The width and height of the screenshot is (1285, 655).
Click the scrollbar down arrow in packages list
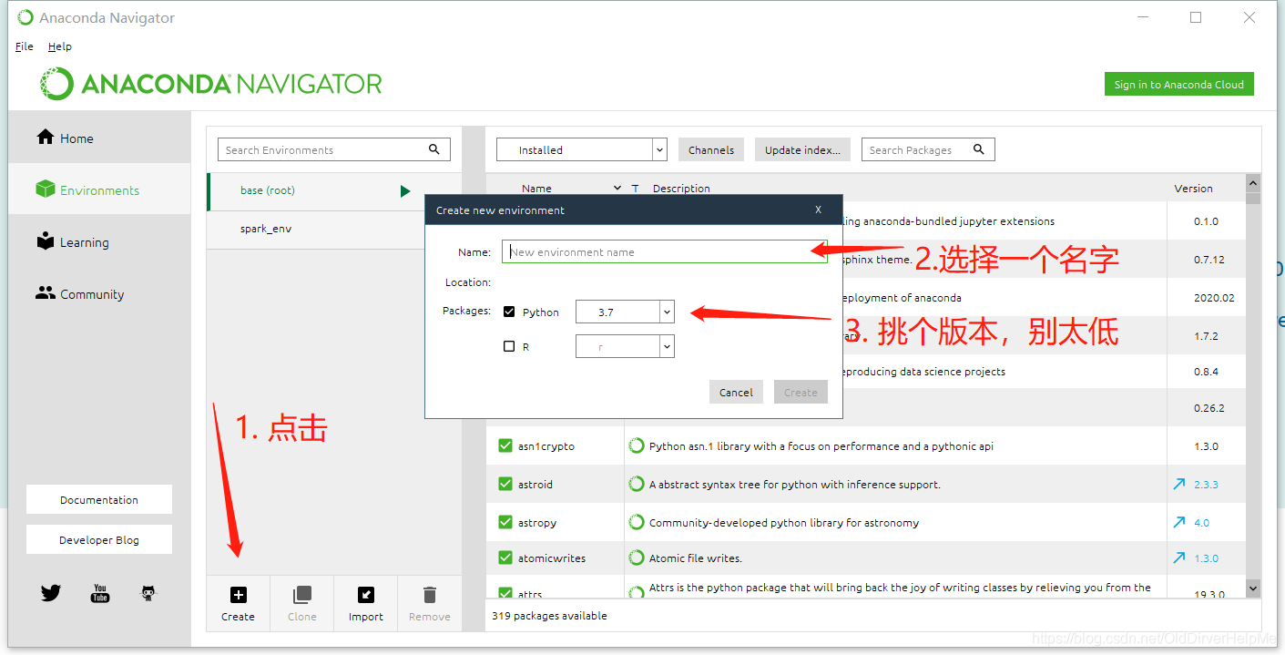(1253, 589)
